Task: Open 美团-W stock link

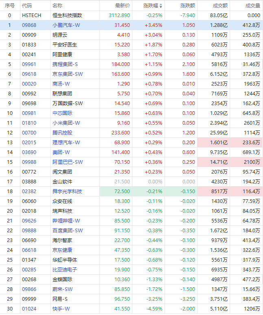Action: 61,152
